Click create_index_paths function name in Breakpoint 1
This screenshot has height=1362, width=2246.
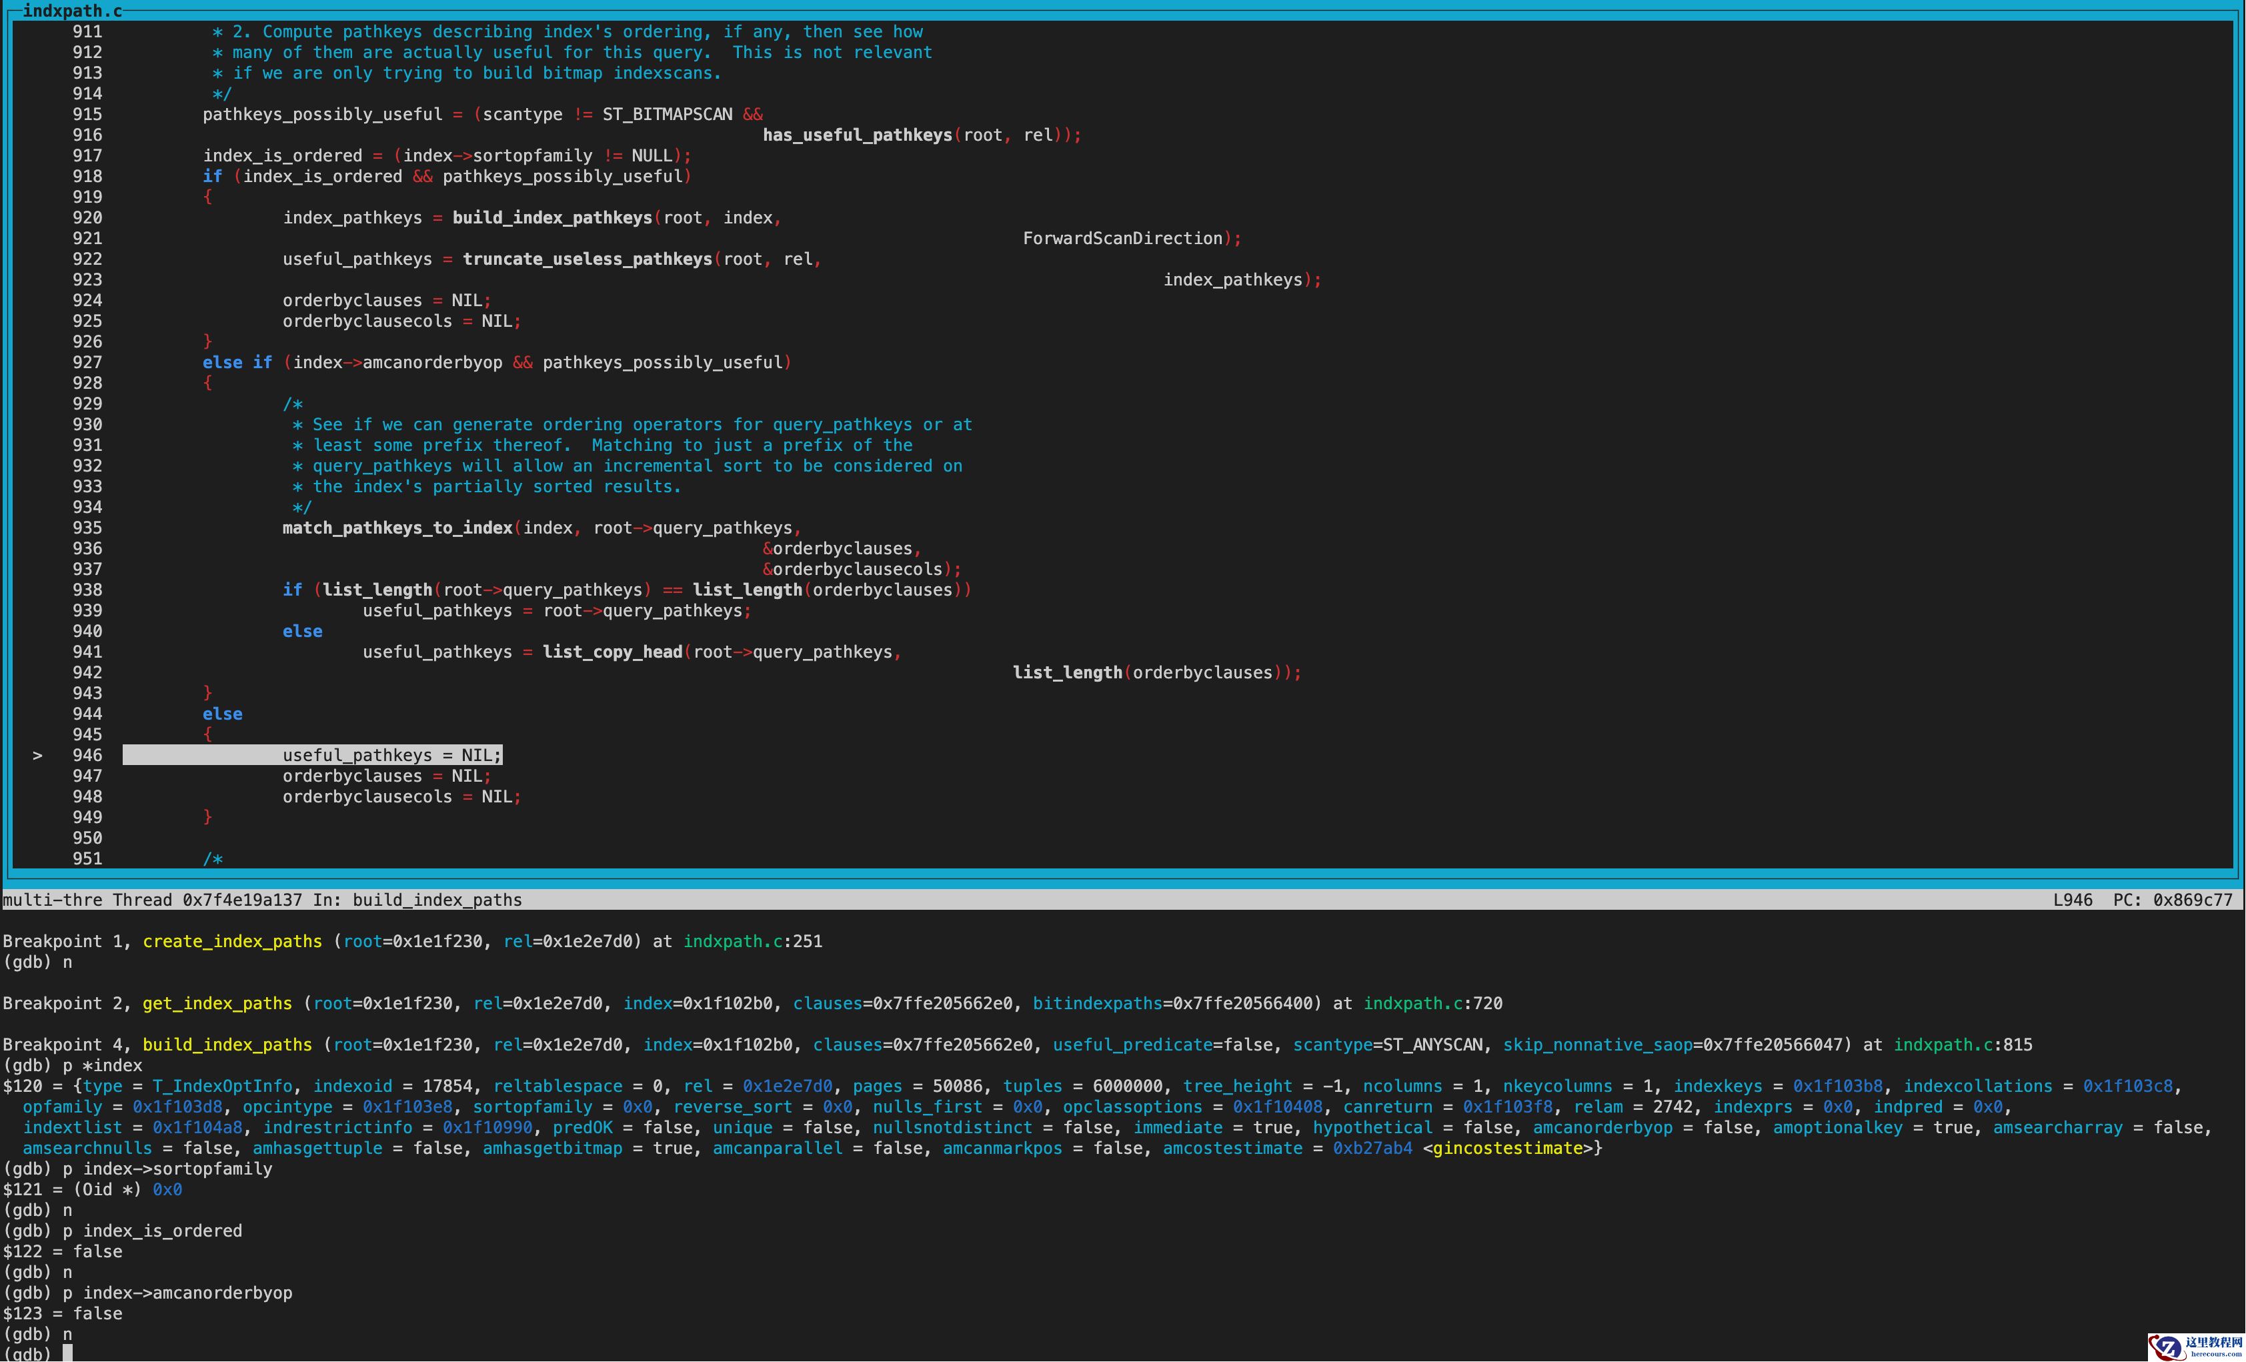click(x=233, y=941)
